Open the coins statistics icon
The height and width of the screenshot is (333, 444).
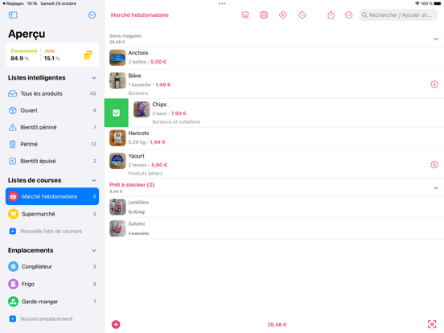[88, 55]
